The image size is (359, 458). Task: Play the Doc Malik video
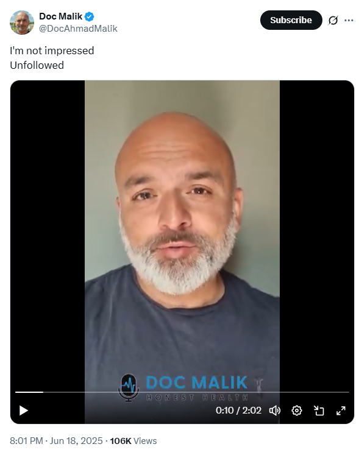point(23,410)
